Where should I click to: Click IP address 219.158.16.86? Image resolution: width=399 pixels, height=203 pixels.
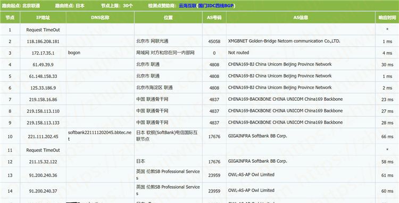tap(43, 100)
